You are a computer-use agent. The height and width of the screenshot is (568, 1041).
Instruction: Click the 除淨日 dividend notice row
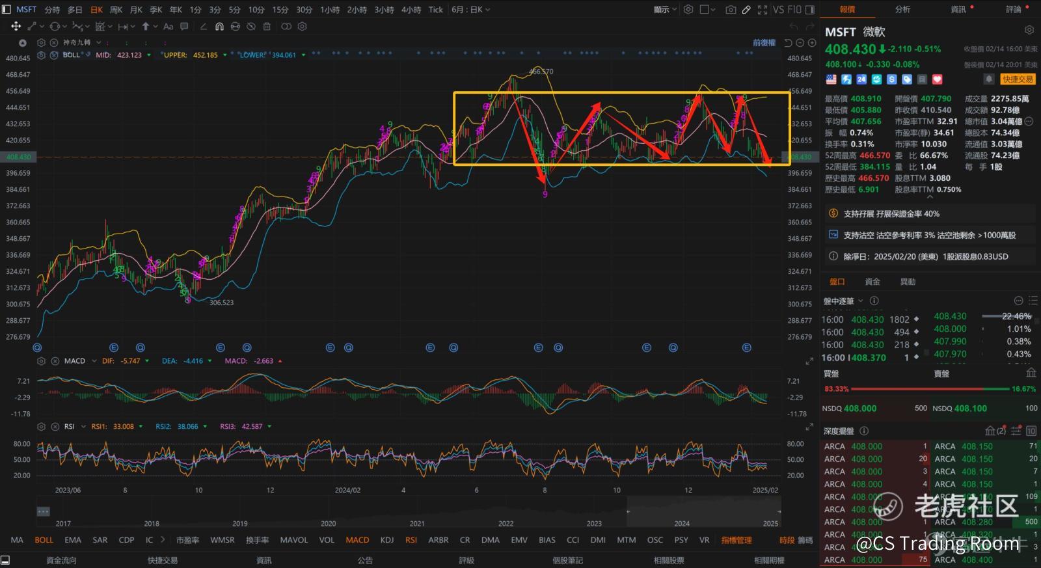[930, 256]
